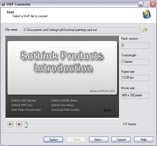
Task: Click the title bar application icon
Action: pos(3,4)
